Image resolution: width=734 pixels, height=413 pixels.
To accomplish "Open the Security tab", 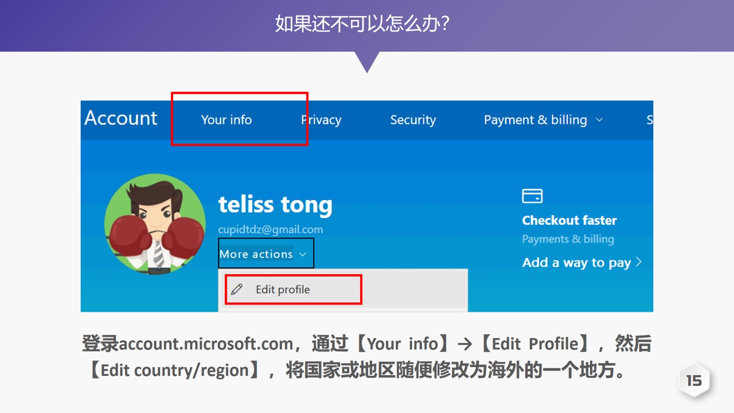I will 413,120.
